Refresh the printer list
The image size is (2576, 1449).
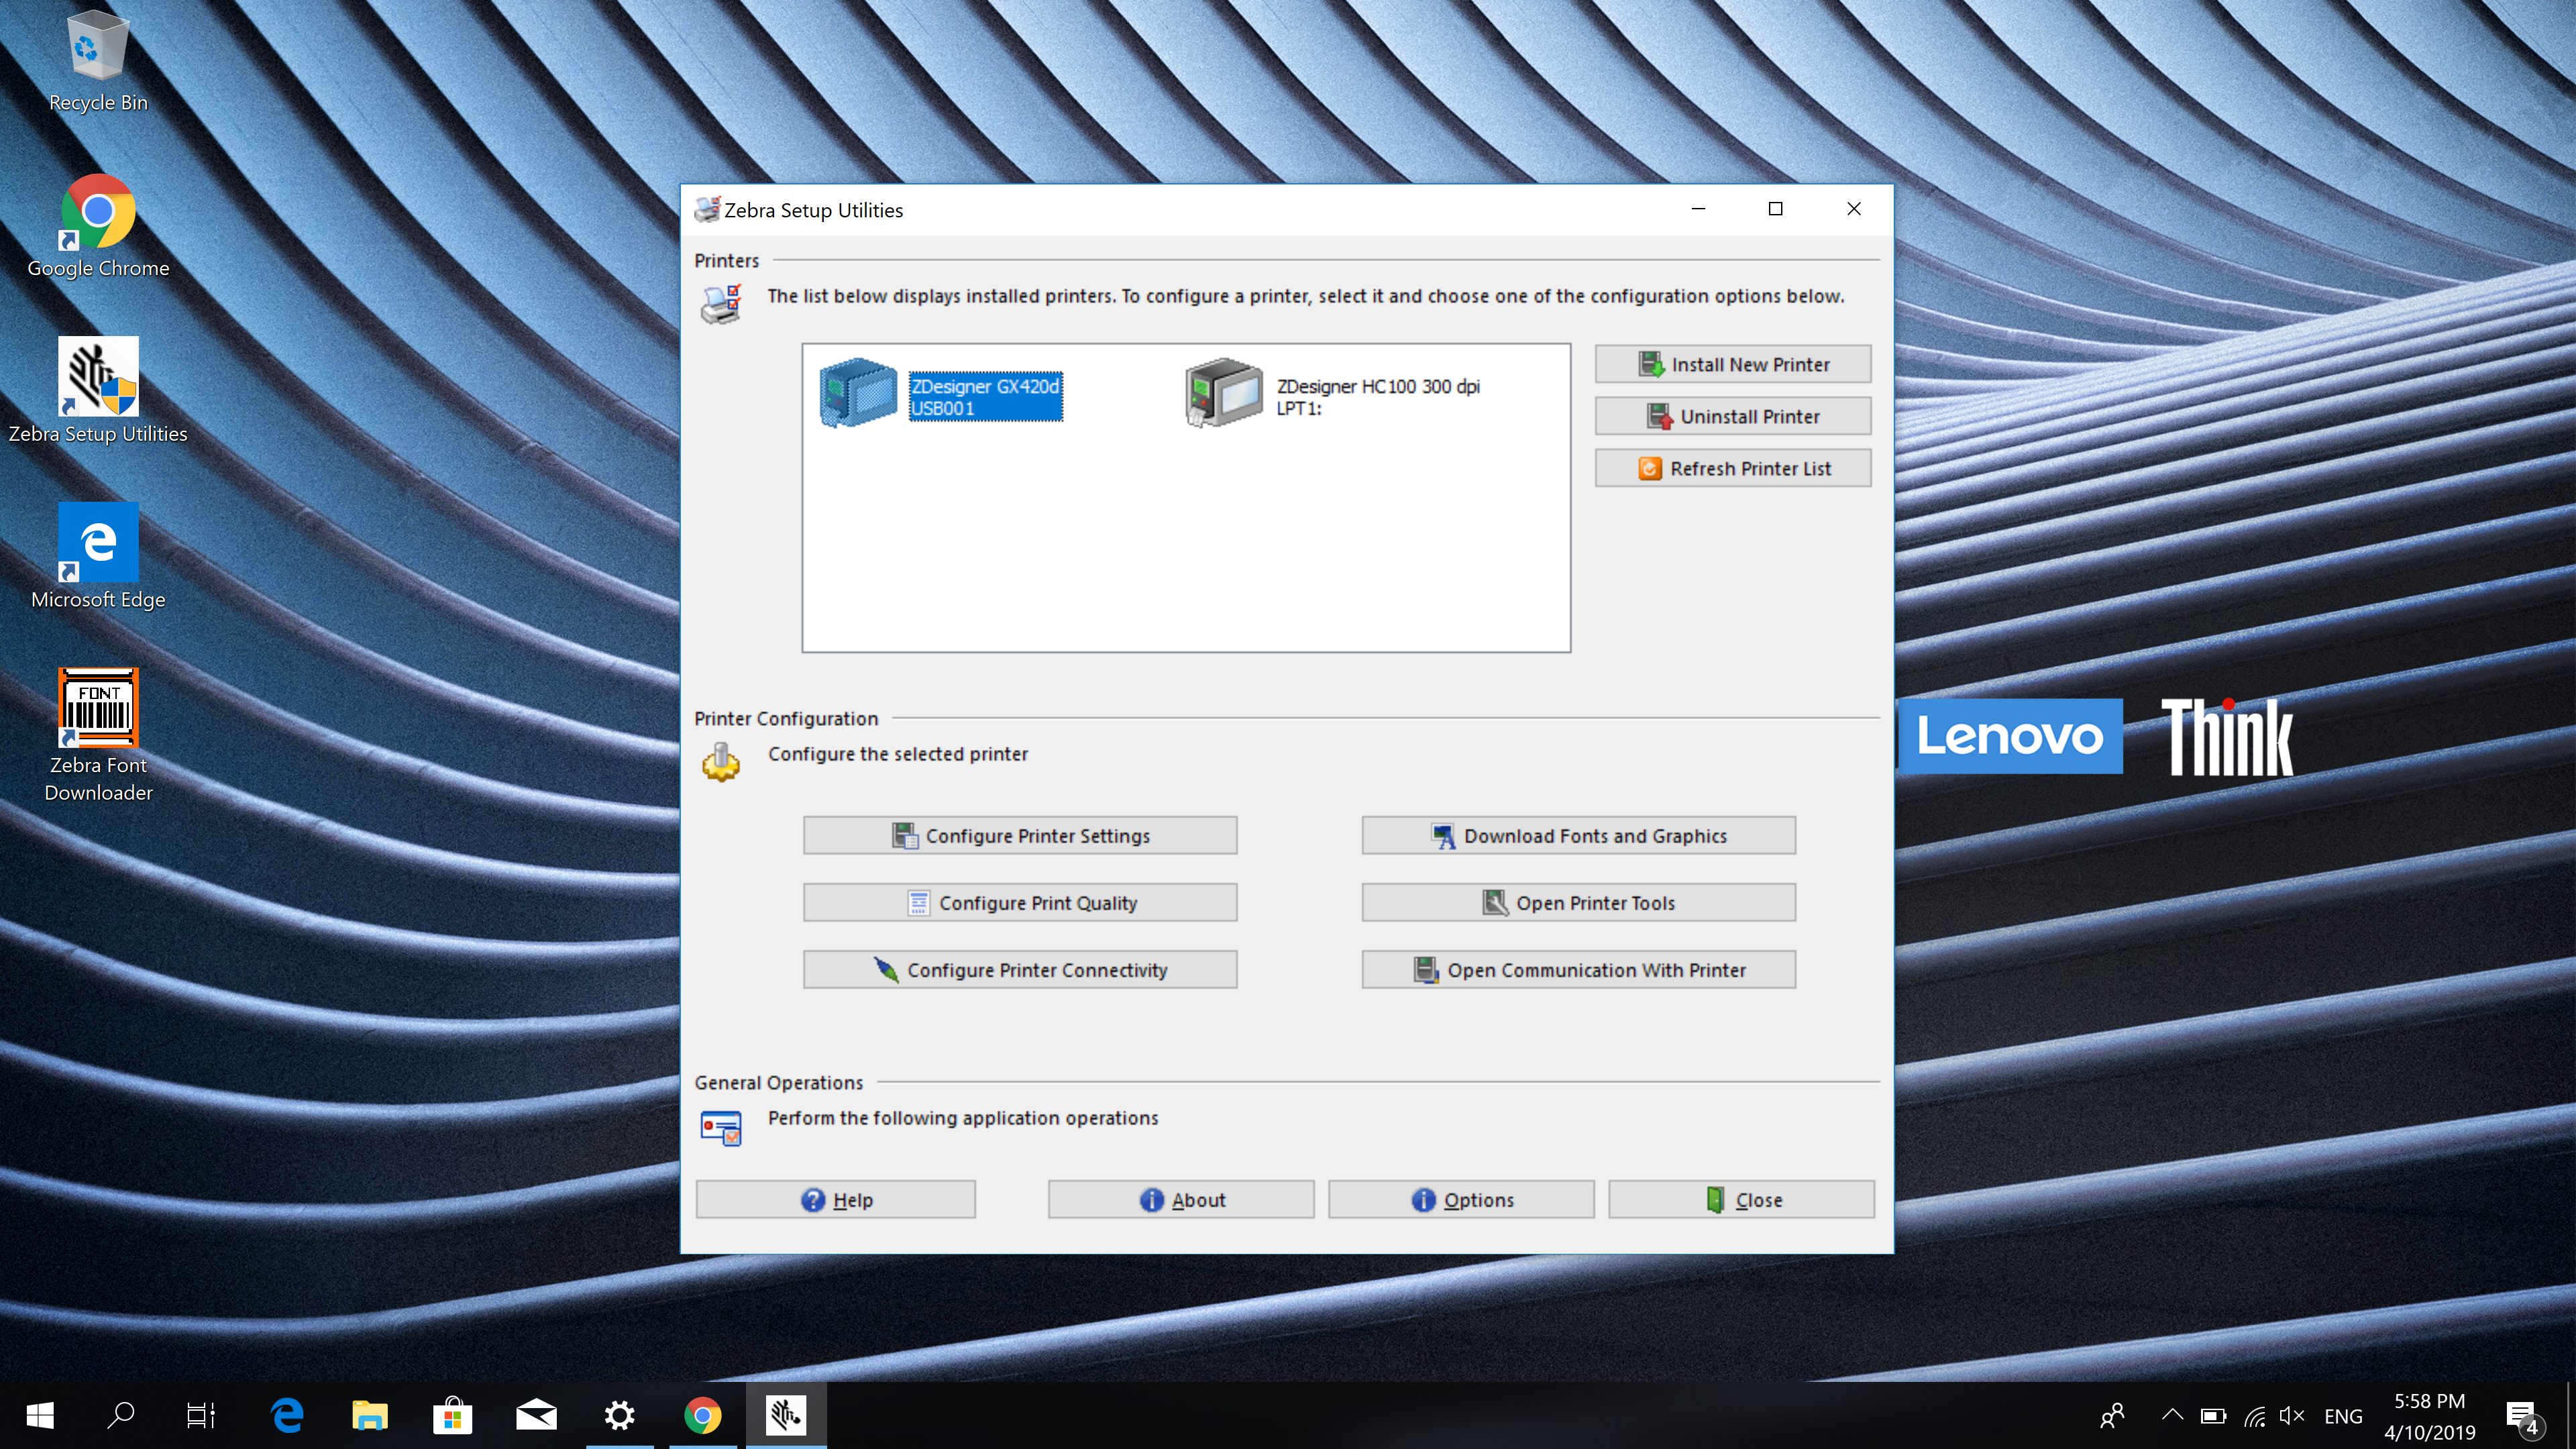pos(1732,468)
